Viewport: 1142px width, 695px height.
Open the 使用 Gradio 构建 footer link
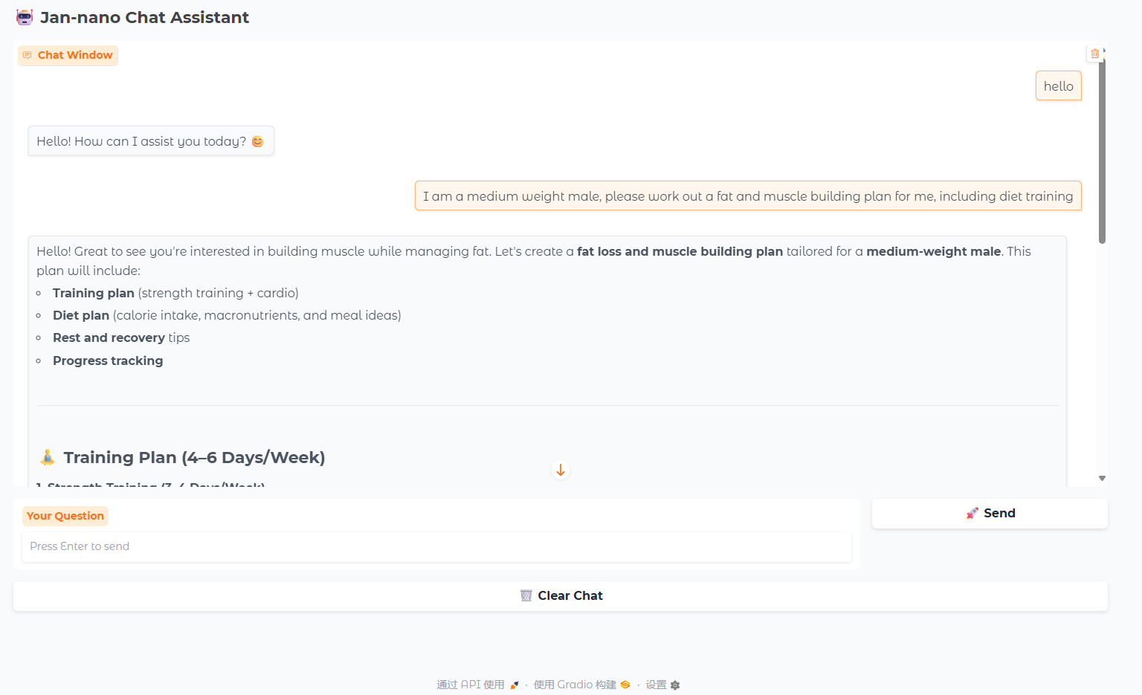[574, 685]
